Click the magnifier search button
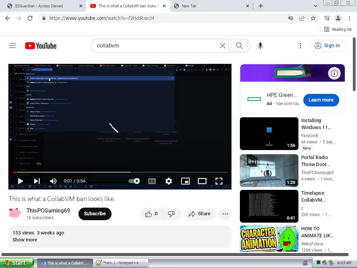357x268 pixels. (x=239, y=46)
